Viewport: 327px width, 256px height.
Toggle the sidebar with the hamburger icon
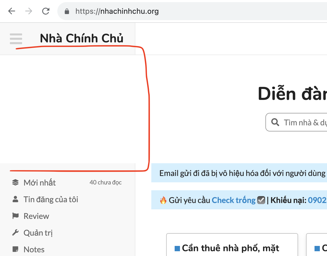(x=16, y=39)
